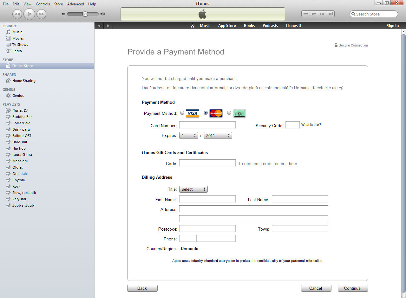
Task: Click the Town field
Action: click(x=300, y=228)
